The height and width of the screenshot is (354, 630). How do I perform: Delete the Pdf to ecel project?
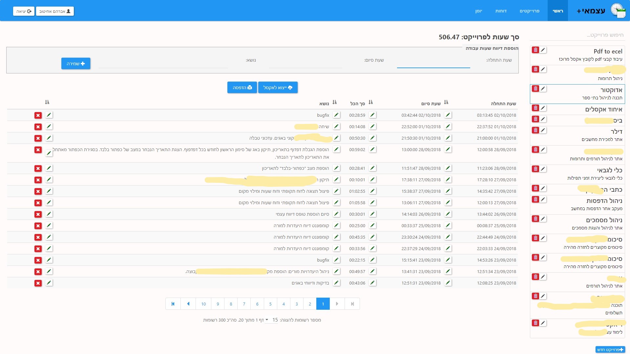pos(535,50)
